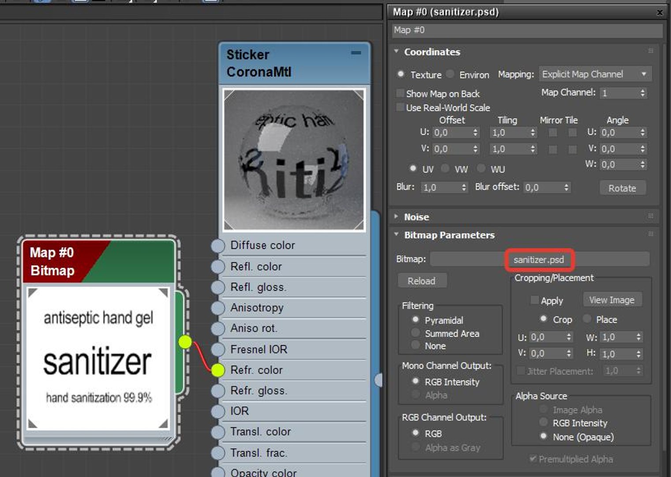Click the Map #0 Bitmap output socket
Screen dimensions: 671x477
pyautogui.click(x=185, y=341)
